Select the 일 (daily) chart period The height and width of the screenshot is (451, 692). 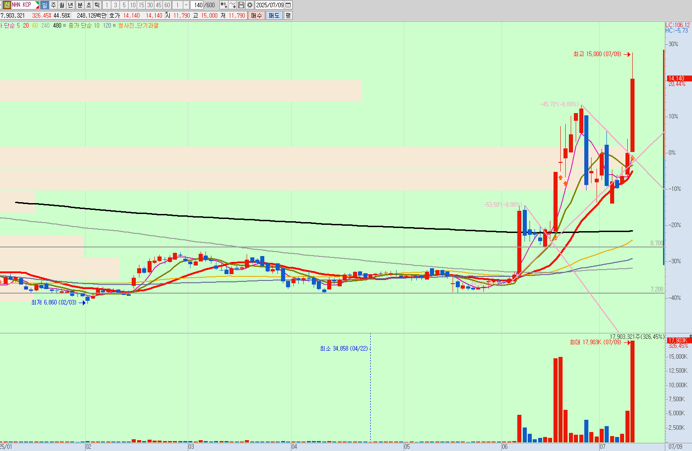(44, 5)
